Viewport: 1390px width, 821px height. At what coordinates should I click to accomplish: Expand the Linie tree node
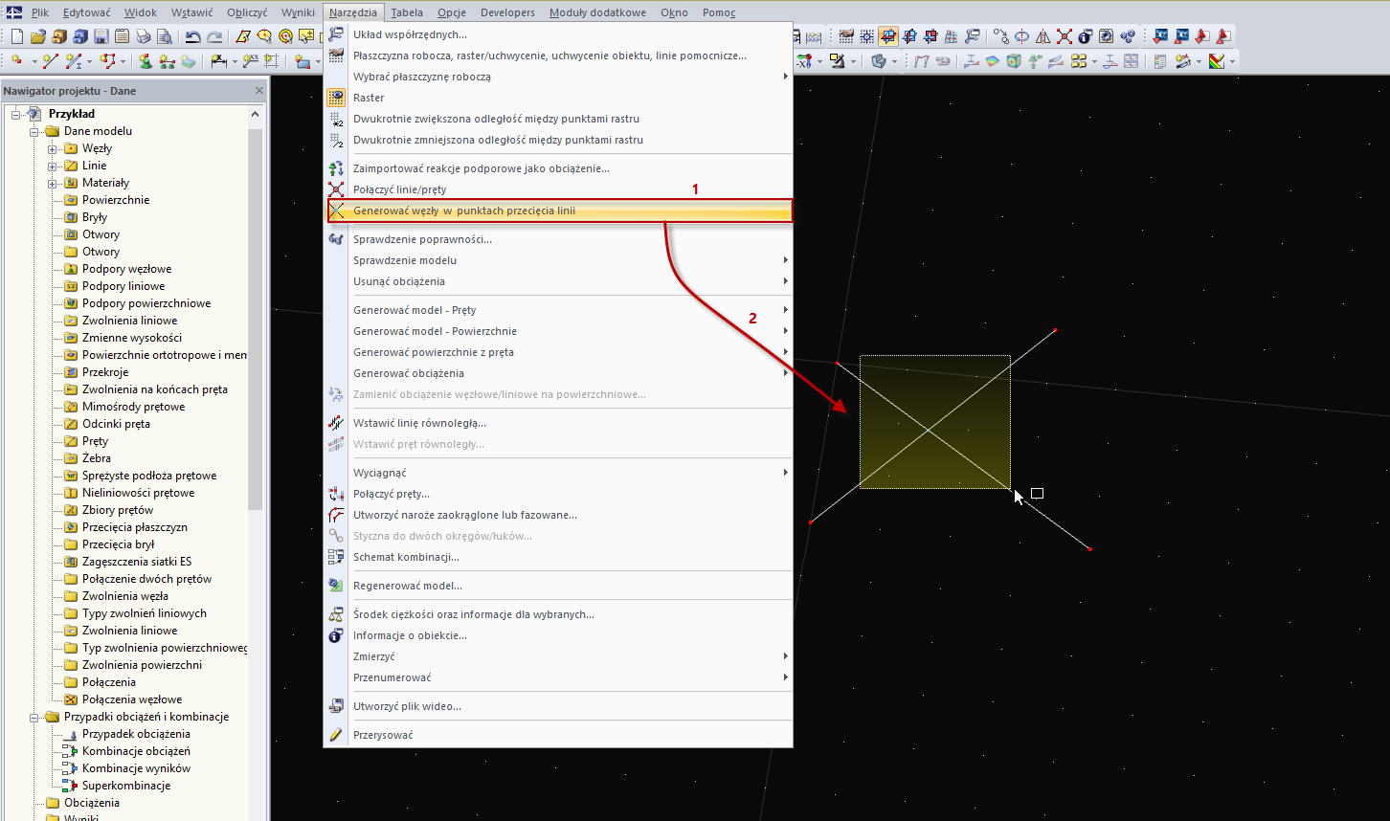53,166
